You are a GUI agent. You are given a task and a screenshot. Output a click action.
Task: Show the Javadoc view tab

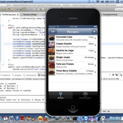point(17,75)
